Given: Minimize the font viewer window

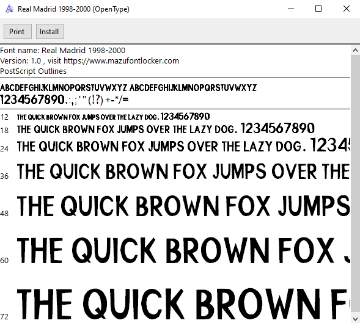Looking at the screenshot, I should 291,9.
